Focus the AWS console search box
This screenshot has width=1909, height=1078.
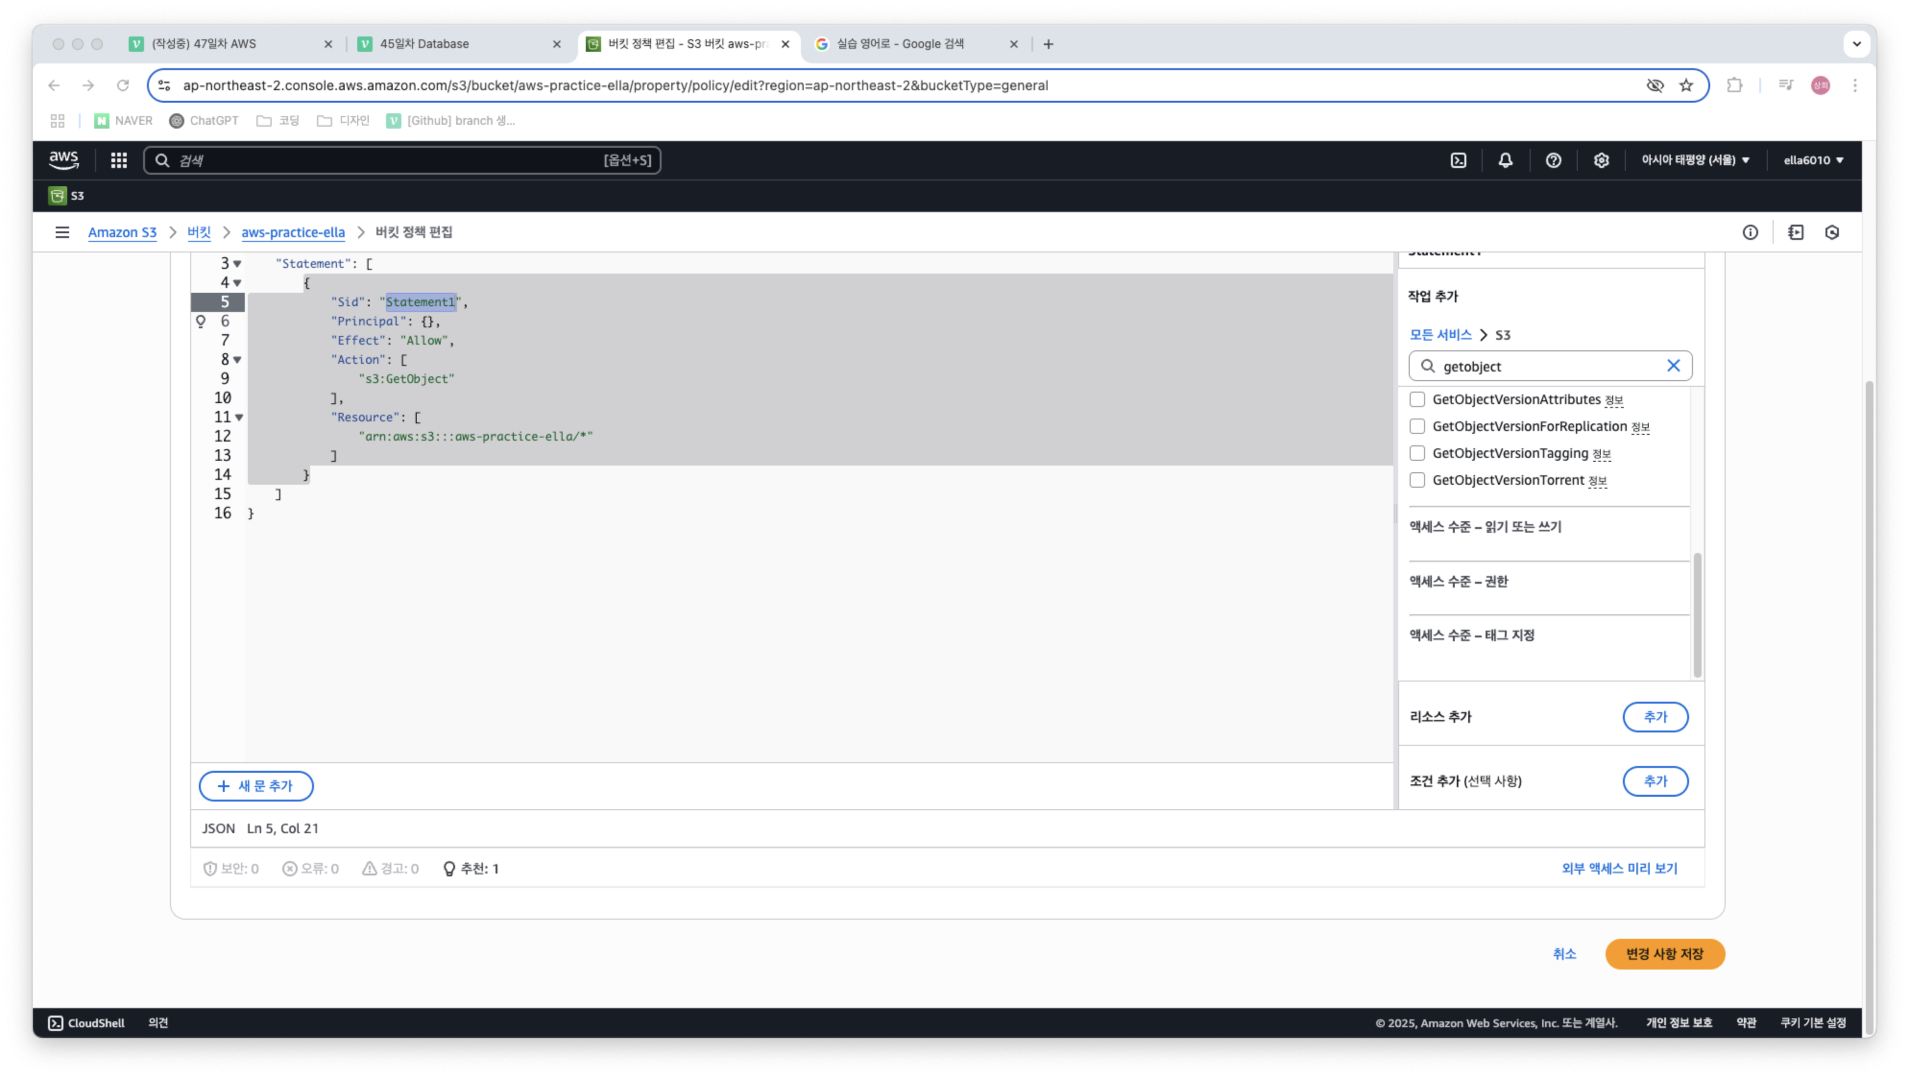(402, 160)
